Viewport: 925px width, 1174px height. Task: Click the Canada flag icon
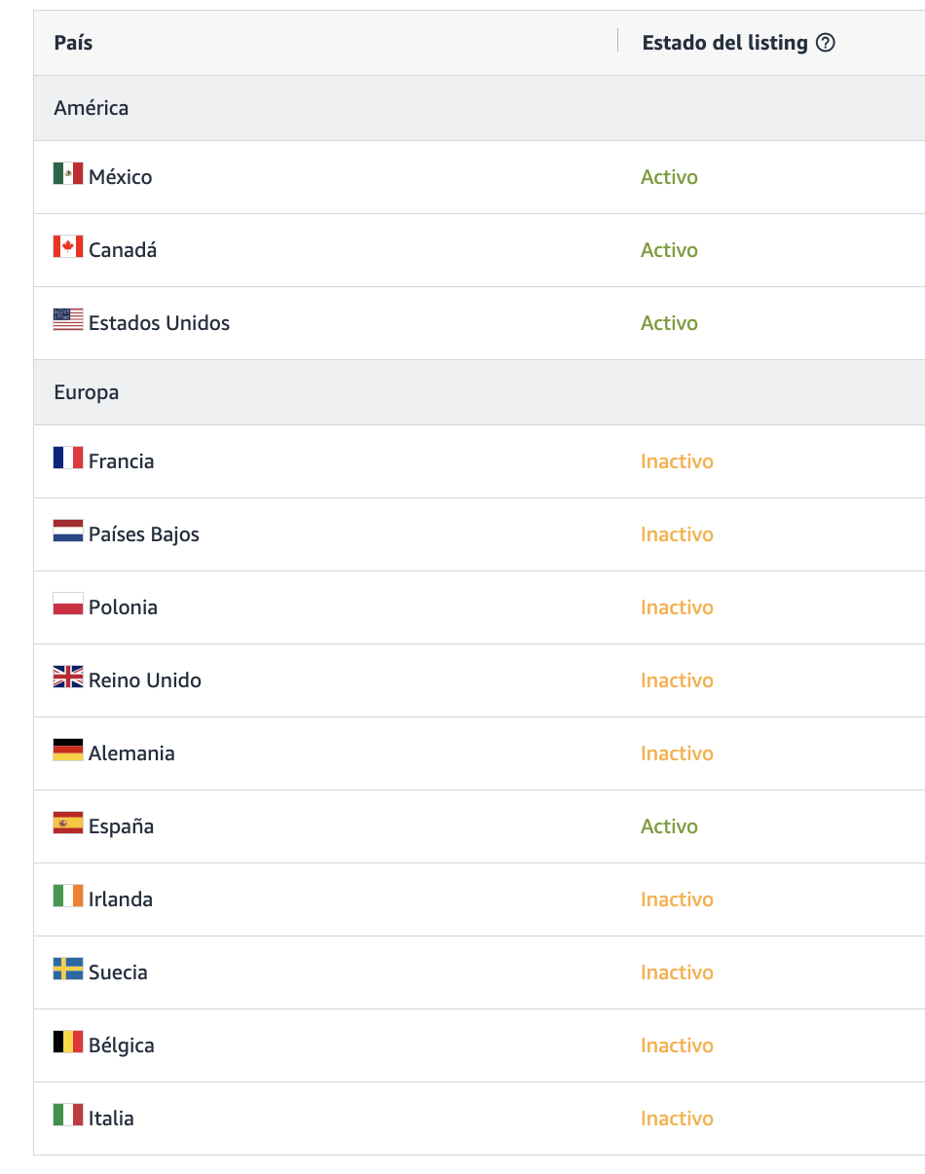tap(68, 247)
